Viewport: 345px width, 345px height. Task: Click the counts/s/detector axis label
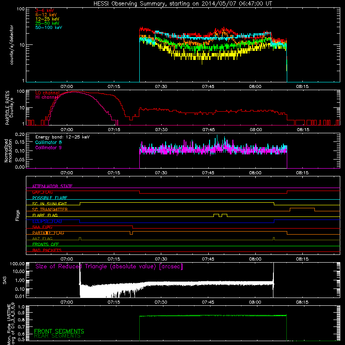12,45
